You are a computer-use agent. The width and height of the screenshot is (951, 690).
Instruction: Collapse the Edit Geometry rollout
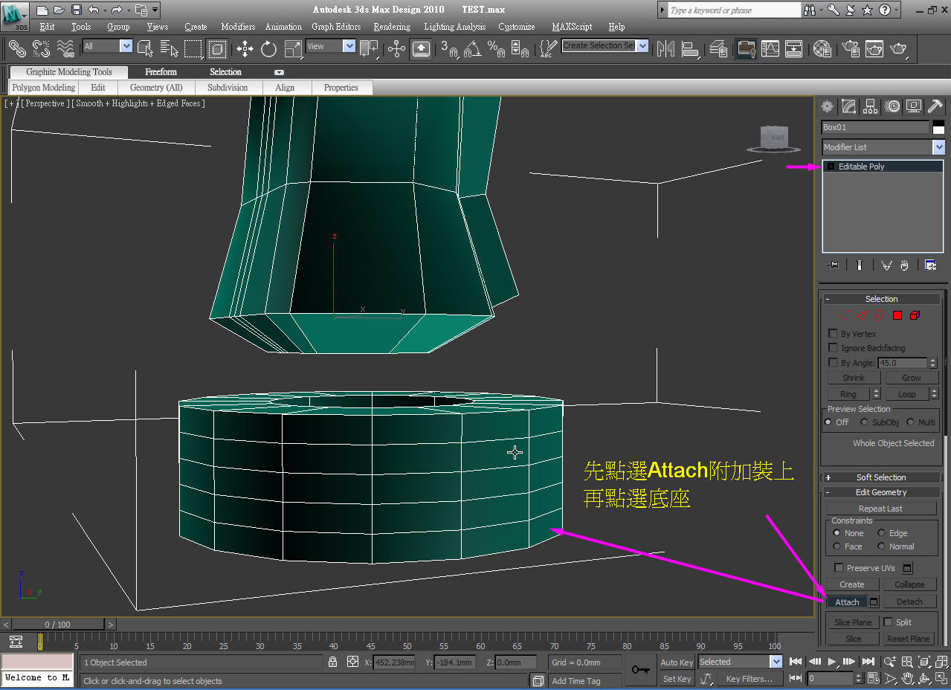click(880, 492)
